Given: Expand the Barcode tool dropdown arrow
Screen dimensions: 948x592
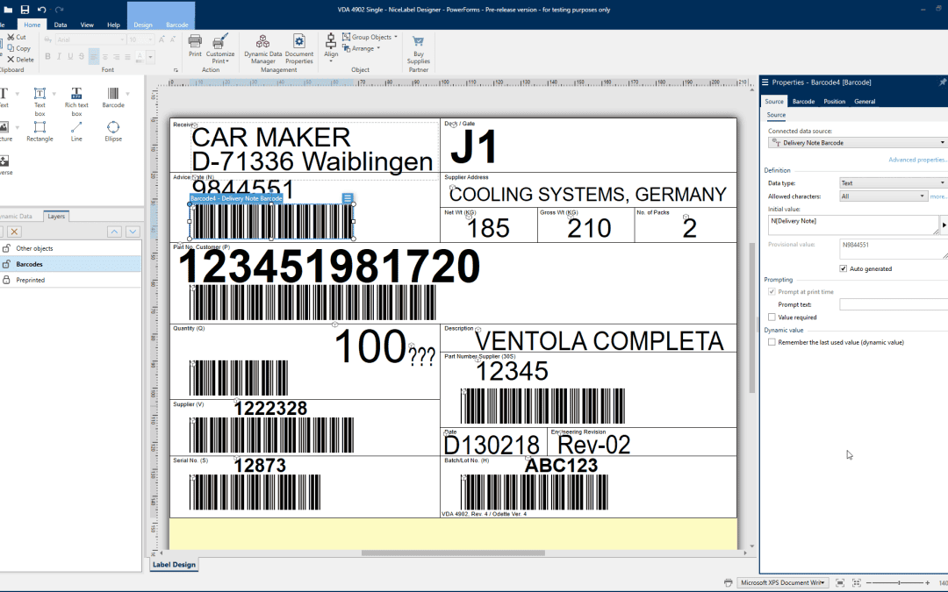Looking at the screenshot, I should click(127, 94).
